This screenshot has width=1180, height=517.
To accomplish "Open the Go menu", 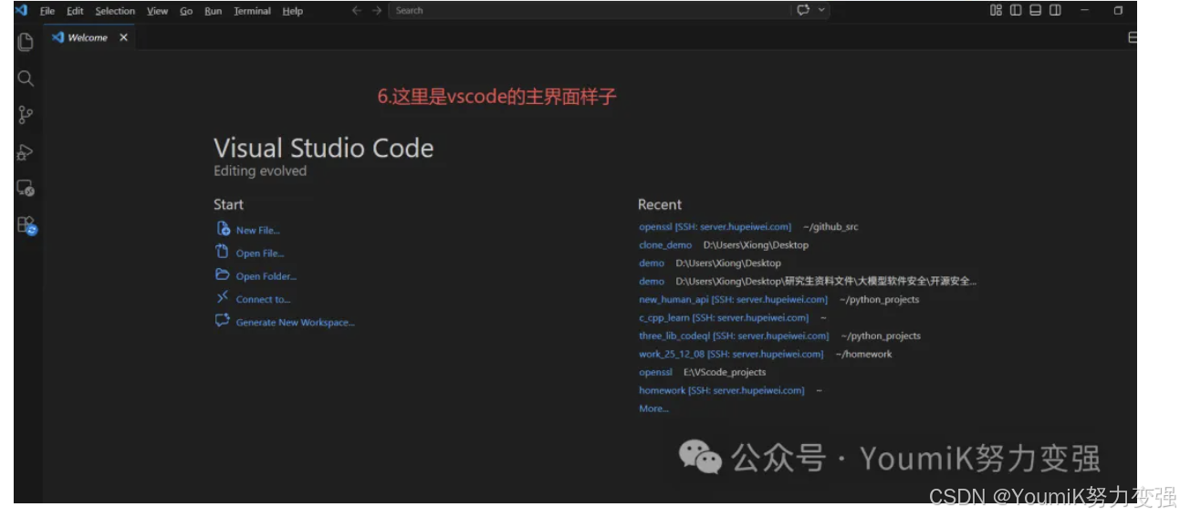I will click(186, 11).
